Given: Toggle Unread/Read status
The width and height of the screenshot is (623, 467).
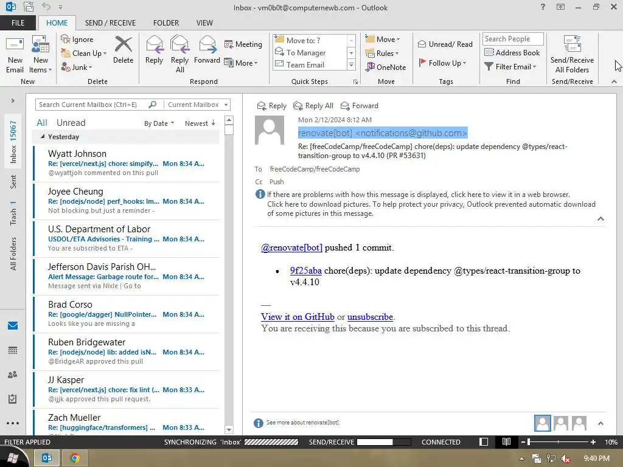Looking at the screenshot, I should tap(445, 44).
